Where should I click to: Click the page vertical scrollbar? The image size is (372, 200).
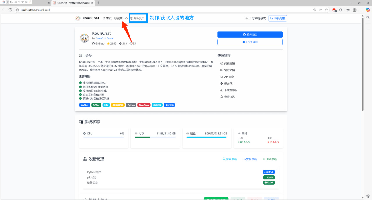[362, 64]
